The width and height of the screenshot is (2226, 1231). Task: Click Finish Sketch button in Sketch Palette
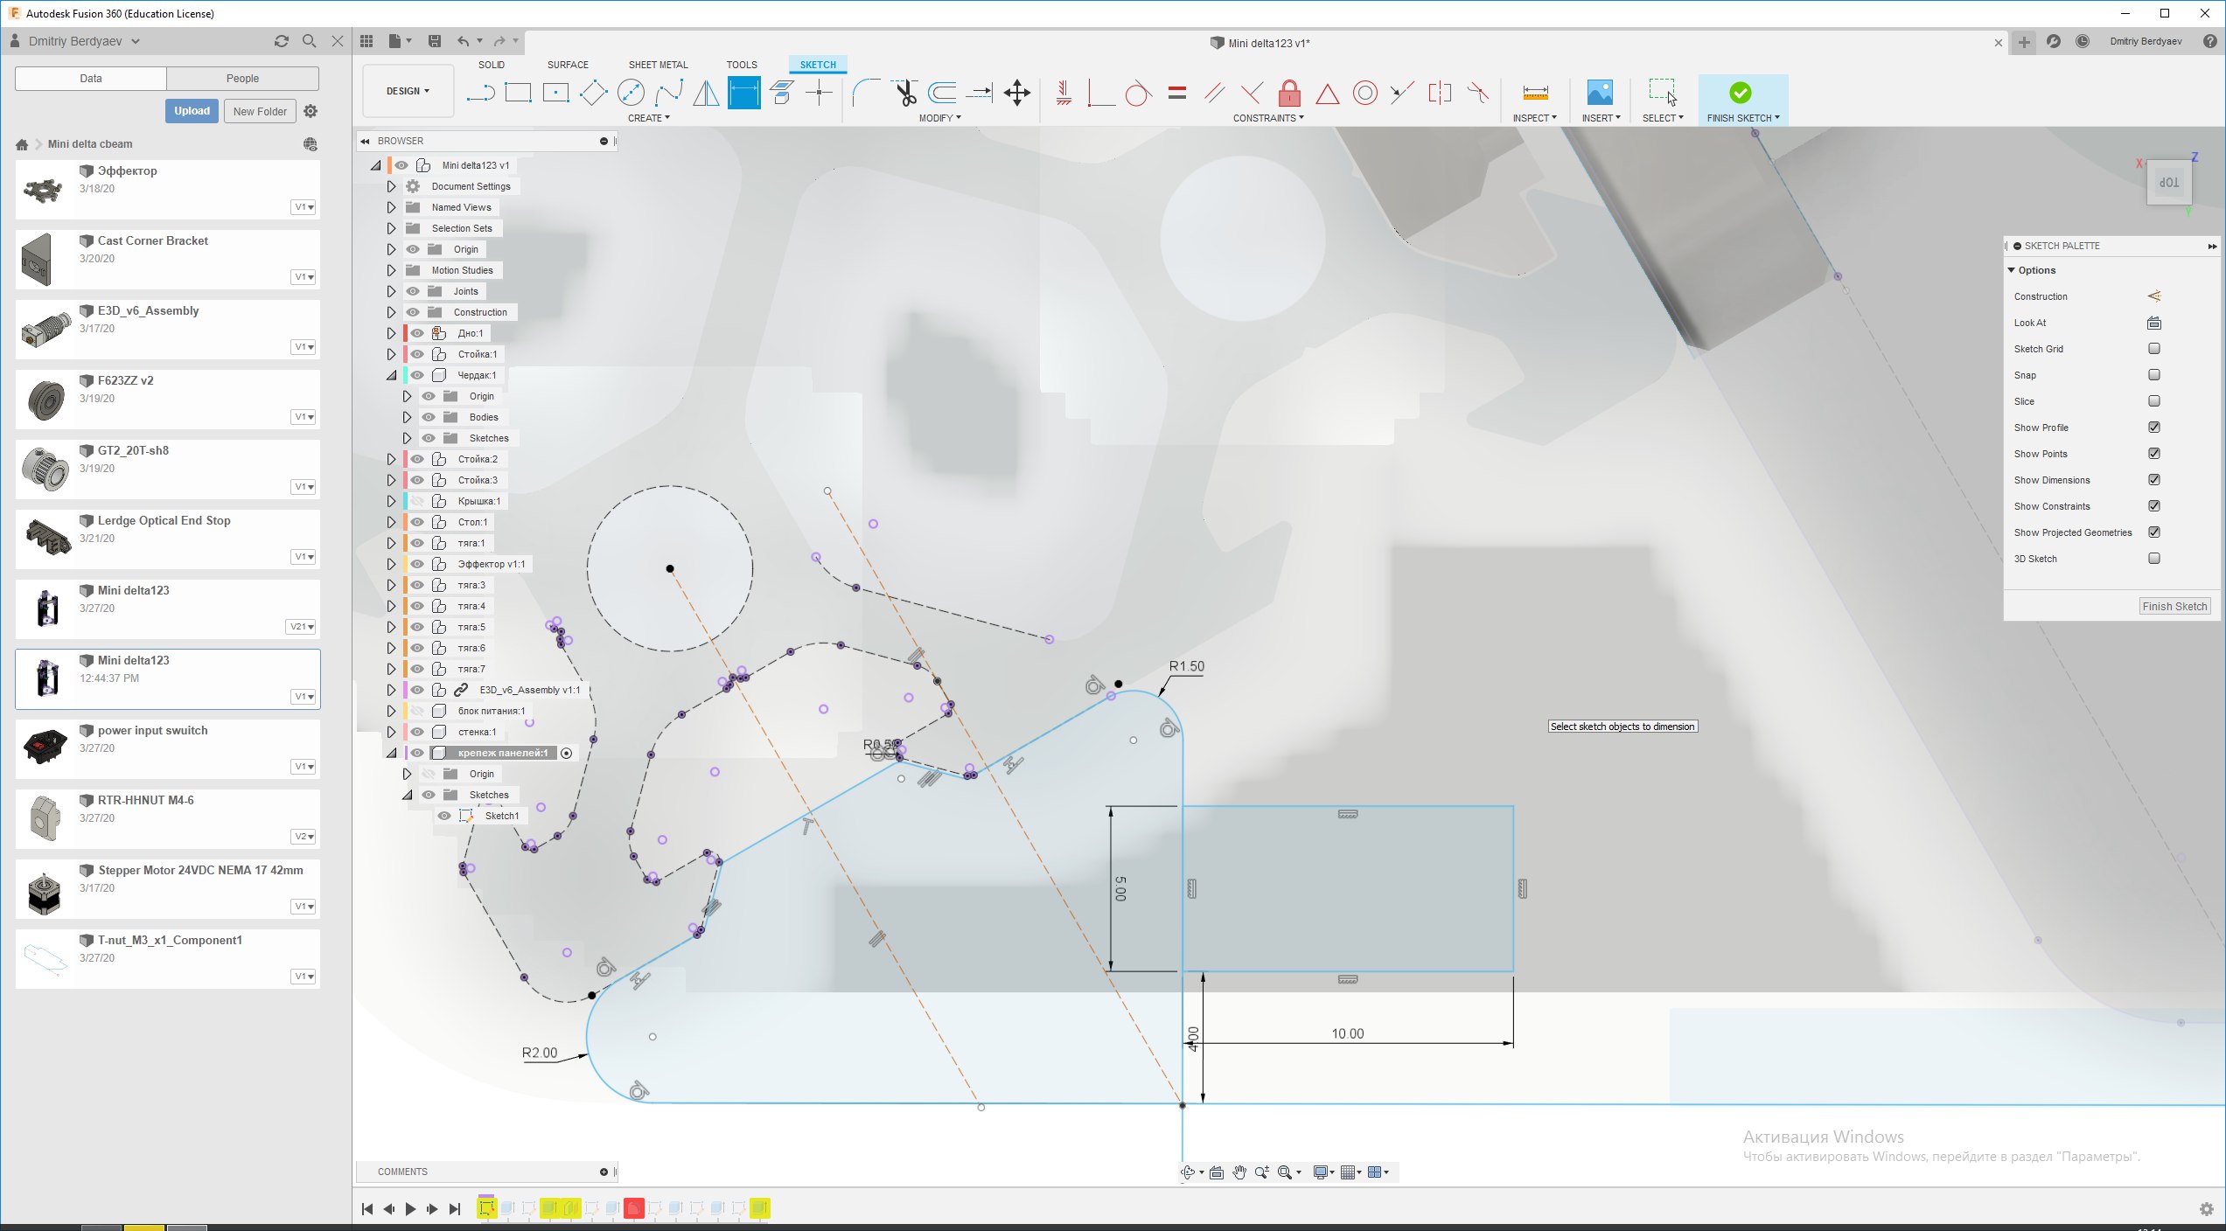coord(2174,606)
